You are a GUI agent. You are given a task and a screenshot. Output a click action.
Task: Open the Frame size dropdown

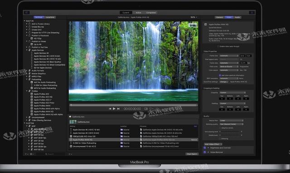pyautogui.click(x=229, y=56)
